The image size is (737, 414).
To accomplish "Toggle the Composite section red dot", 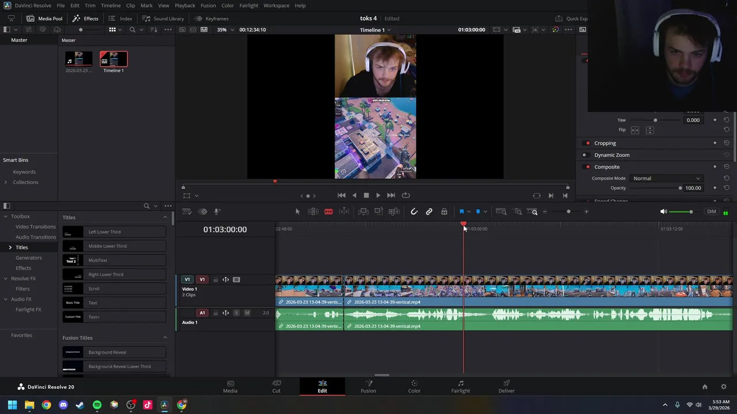I will pos(587,167).
